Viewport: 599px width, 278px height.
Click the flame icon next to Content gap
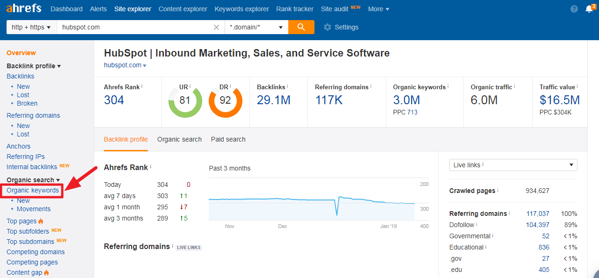click(46, 272)
